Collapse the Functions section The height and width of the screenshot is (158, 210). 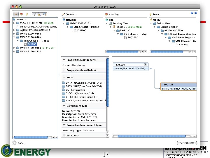(64, 135)
